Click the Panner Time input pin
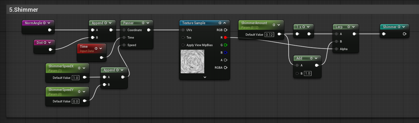The image size is (419, 123). pyautogui.click(x=124, y=38)
